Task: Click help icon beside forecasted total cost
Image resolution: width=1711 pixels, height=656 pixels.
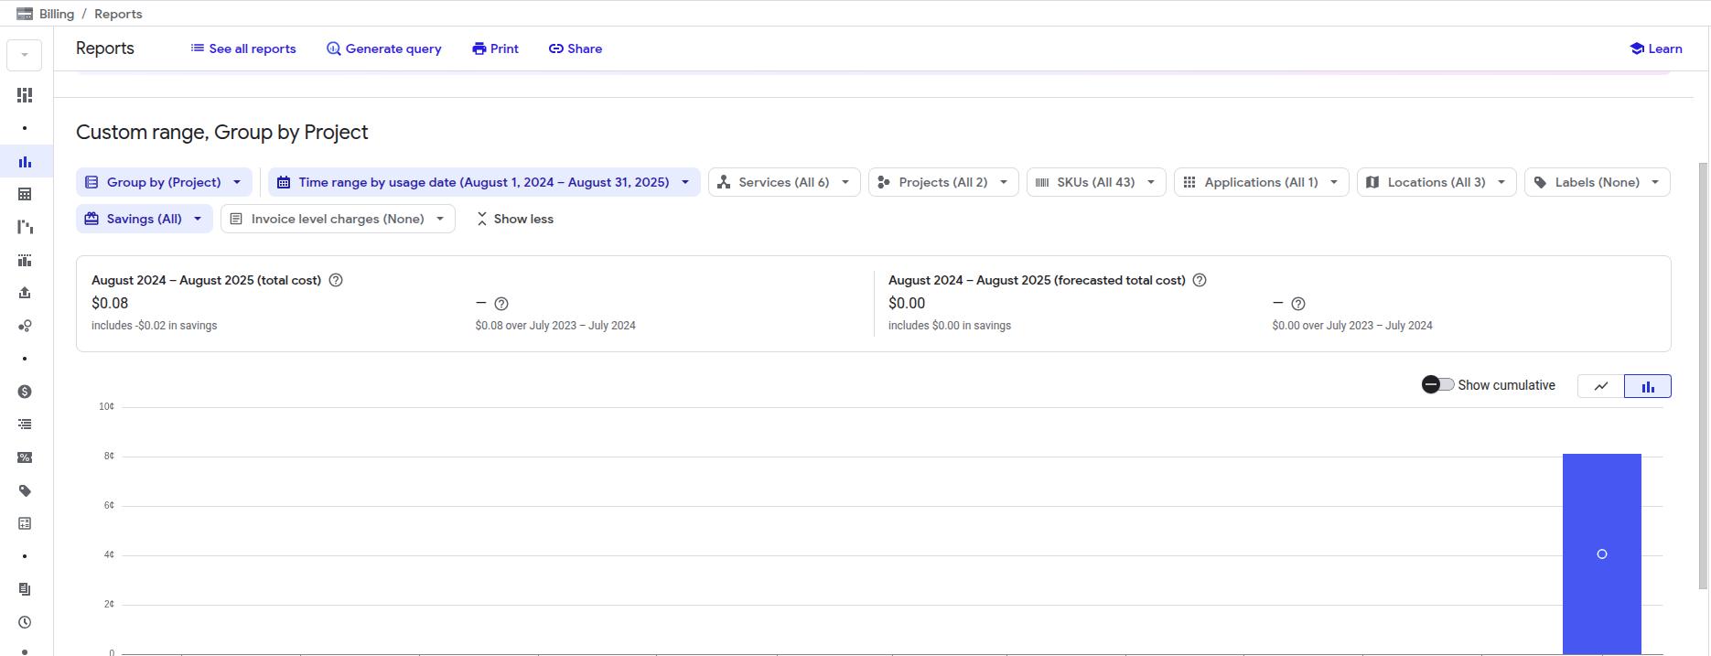Action: 1200,281
